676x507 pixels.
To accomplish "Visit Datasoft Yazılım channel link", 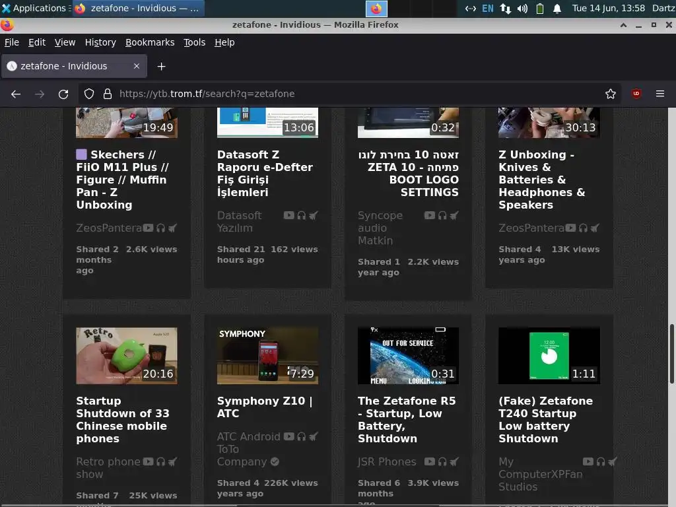I will [239, 222].
